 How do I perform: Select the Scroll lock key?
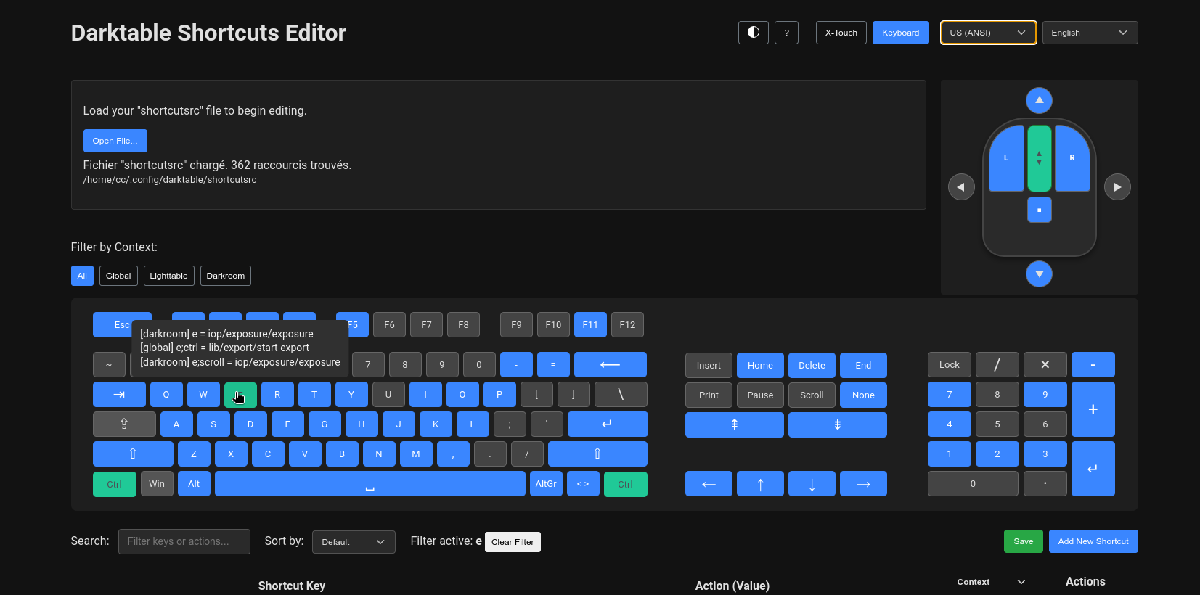click(812, 395)
